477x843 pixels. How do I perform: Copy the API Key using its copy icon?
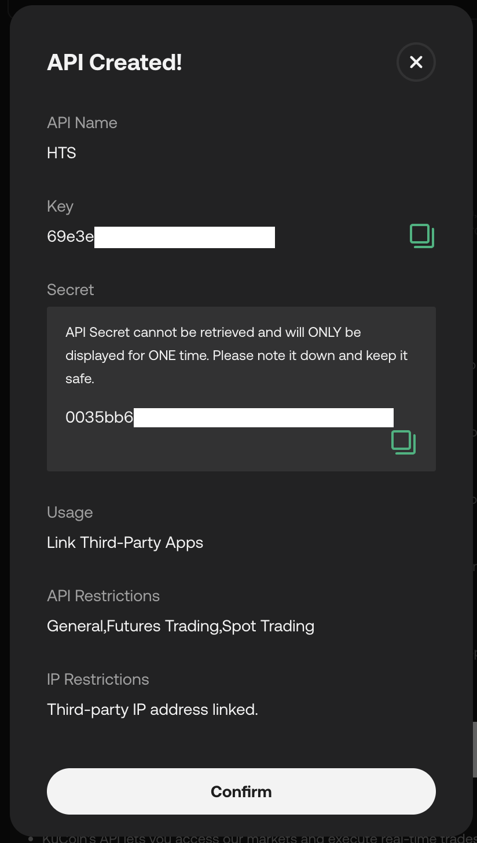422,236
